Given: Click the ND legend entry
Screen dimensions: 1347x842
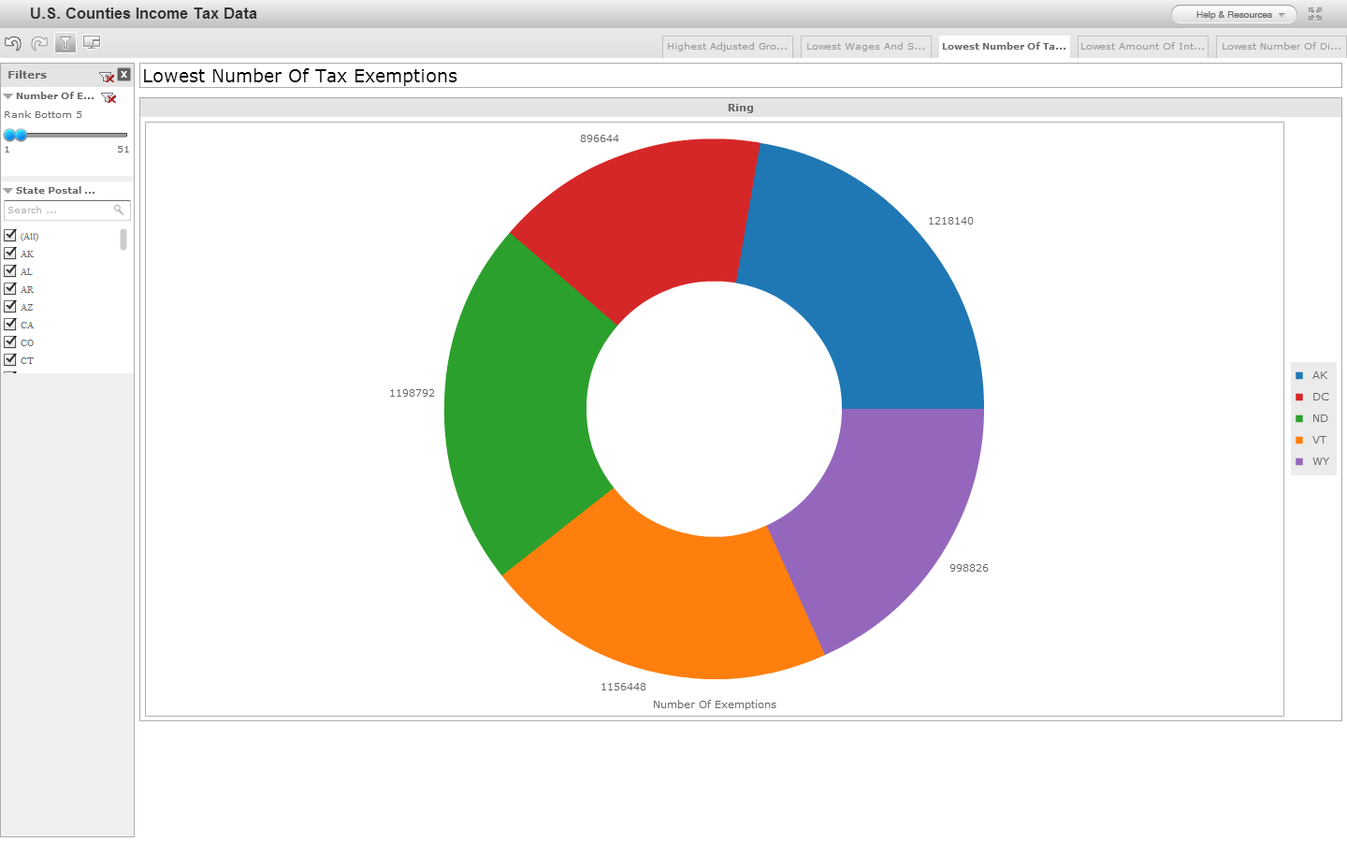Looking at the screenshot, I should (1312, 419).
